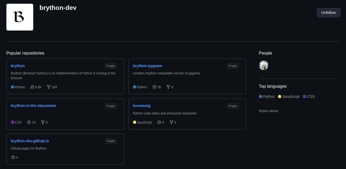Click the star icon for levraoueg (4)
346x169 pixels.
click(159, 122)
